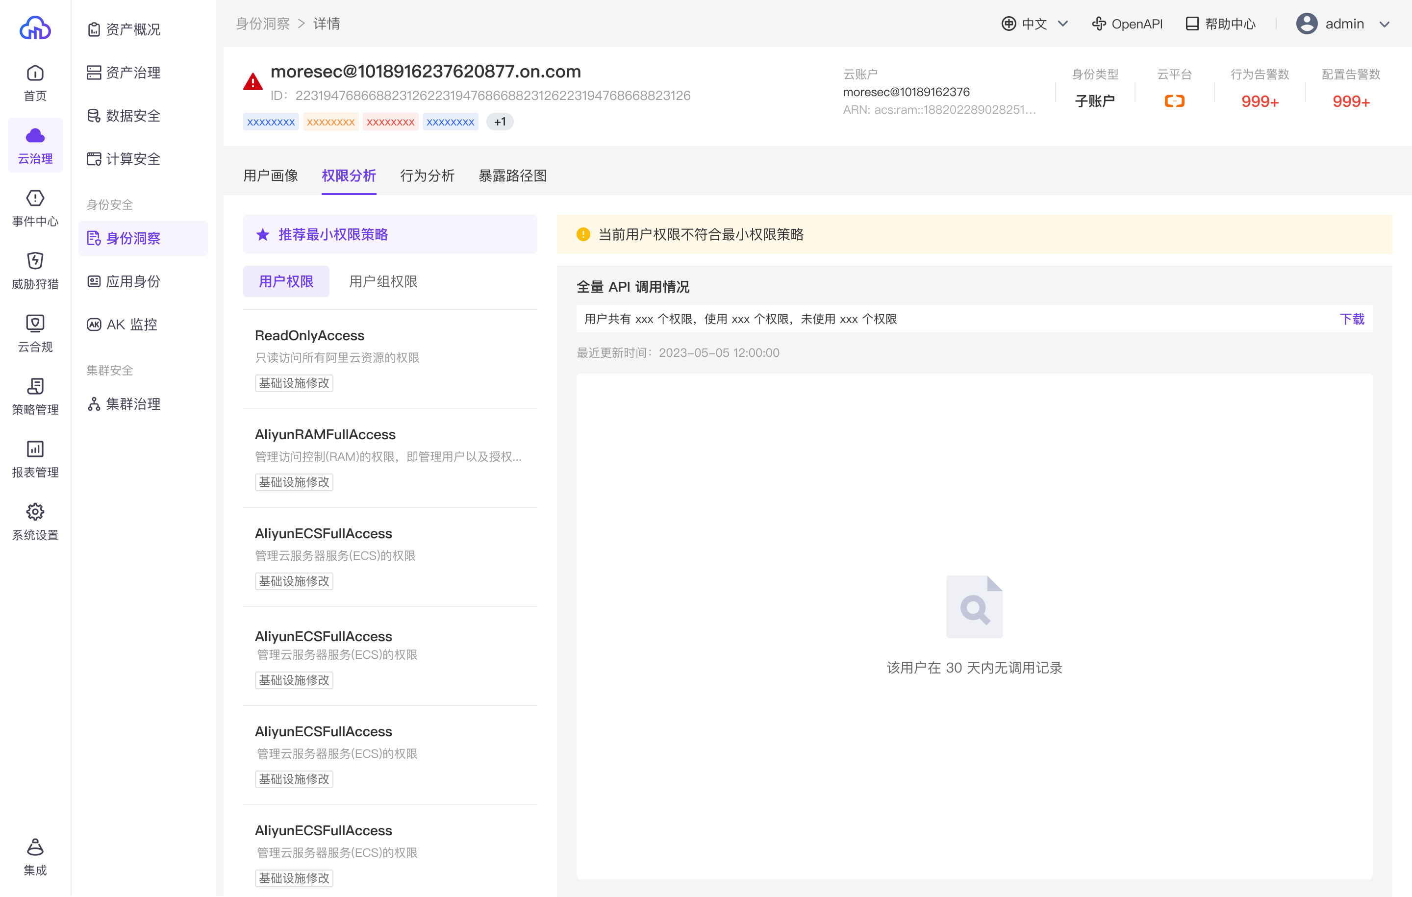Switch to 行为分析 tab

tap(427, 176)
